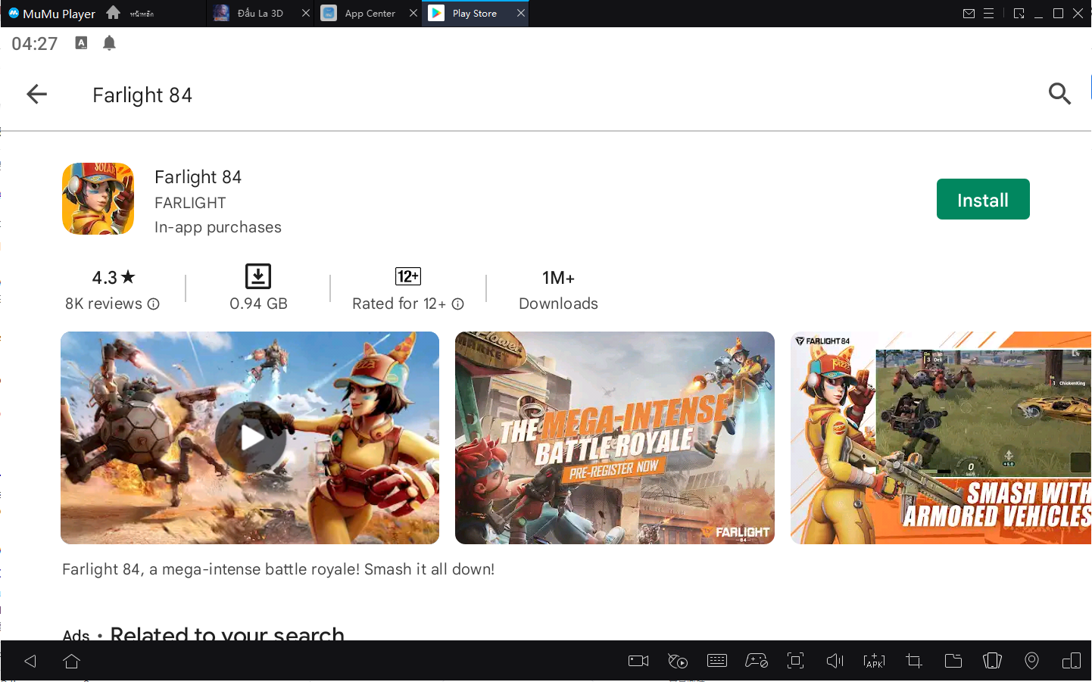
Task: Click the green Install button
Action: click(982, 200)
